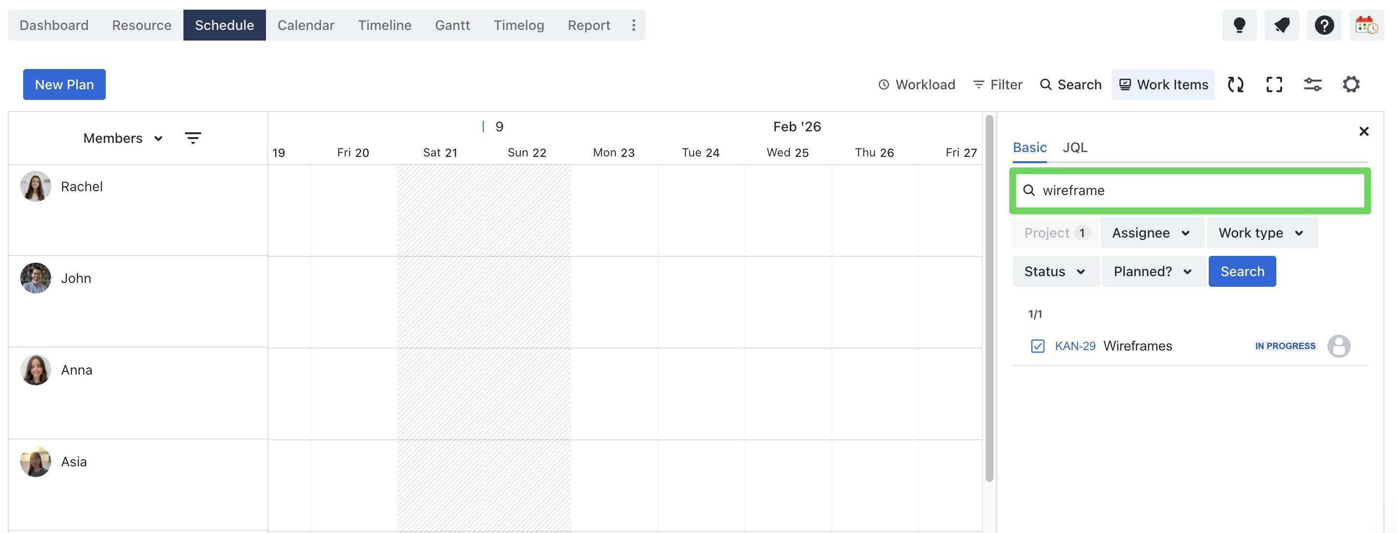1397x533 pixels.
Task: Expand the Assignee dropdown
Action: point(1151,233)
